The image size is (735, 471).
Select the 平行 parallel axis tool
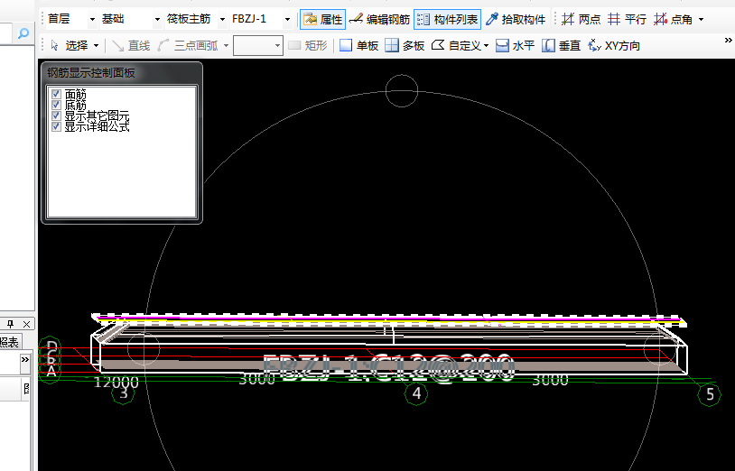[627, 19]
